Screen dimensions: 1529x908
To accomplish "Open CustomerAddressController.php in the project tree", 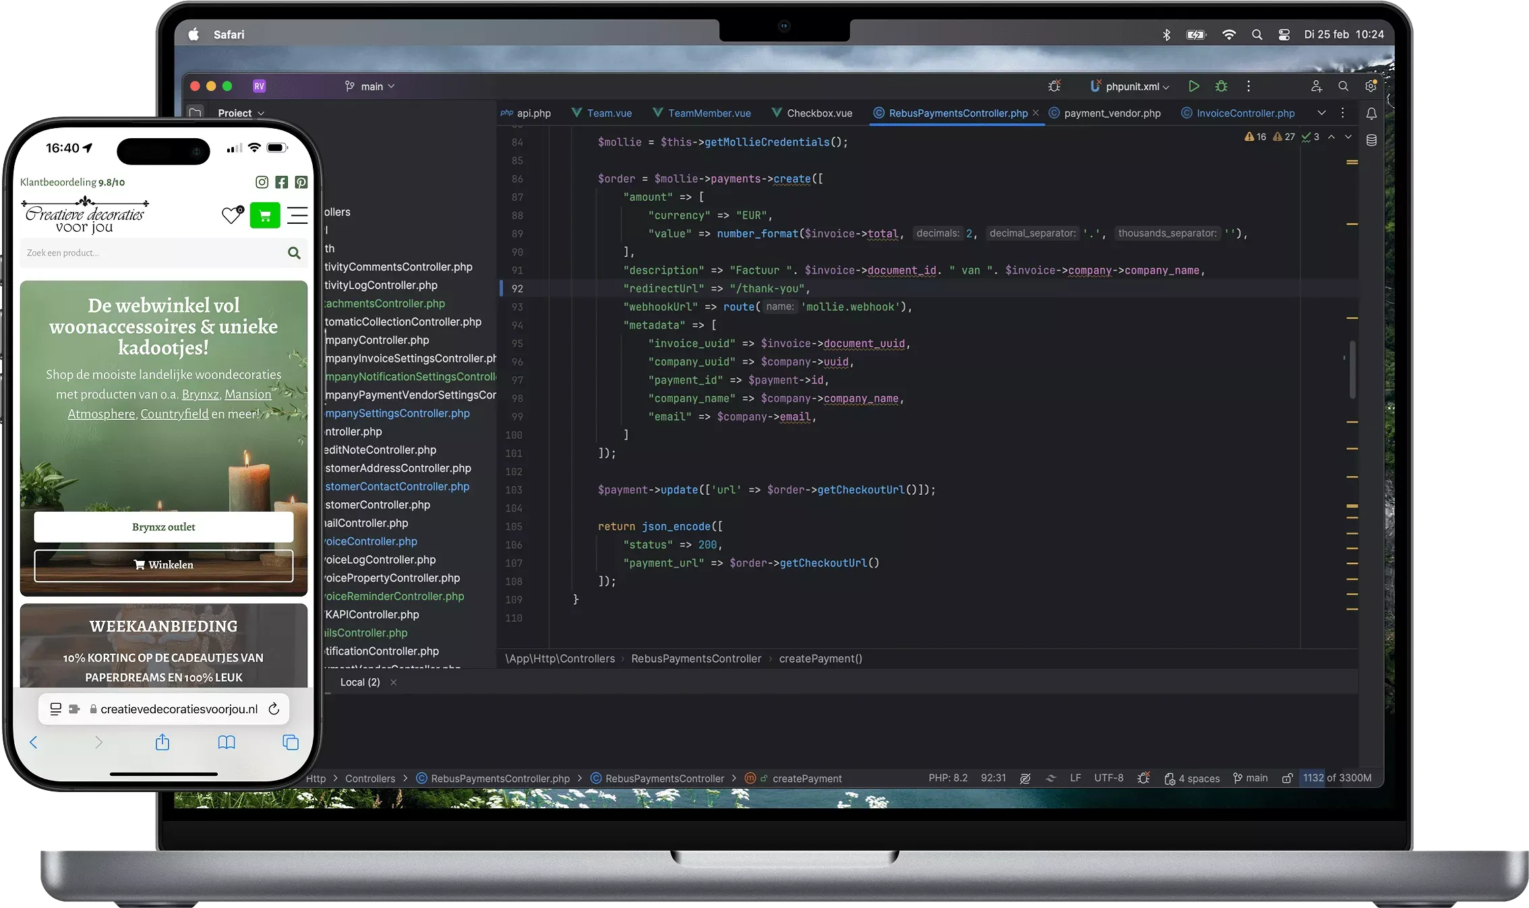I will coord(398,468).
